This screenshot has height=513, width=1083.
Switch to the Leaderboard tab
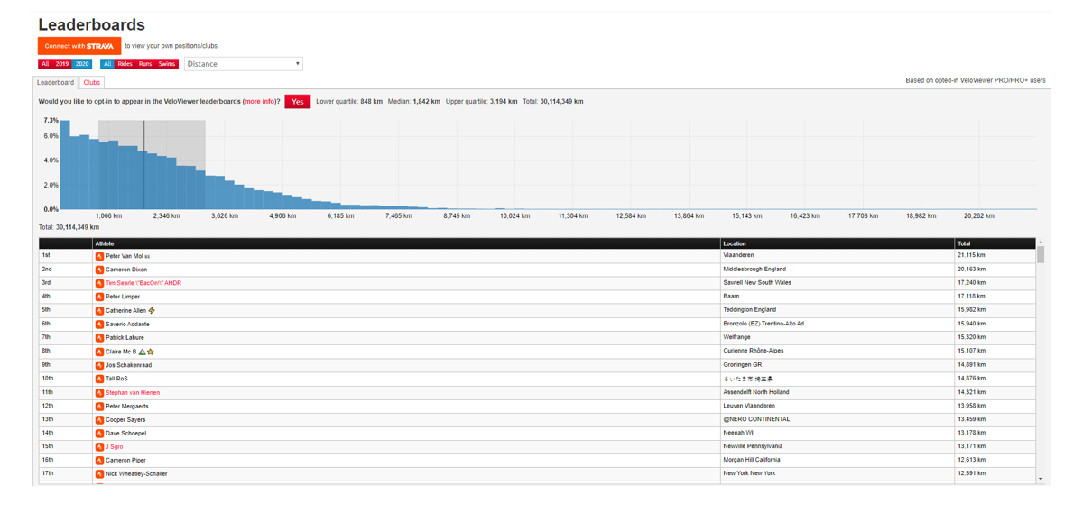56,82
